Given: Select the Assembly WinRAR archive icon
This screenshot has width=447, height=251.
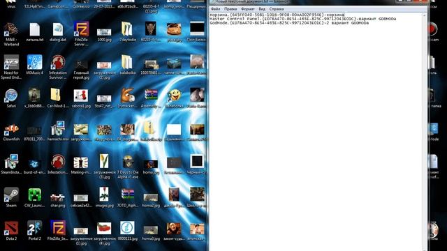Looking at the screenshot, I should pyautogui.click(x=151, y=98).
